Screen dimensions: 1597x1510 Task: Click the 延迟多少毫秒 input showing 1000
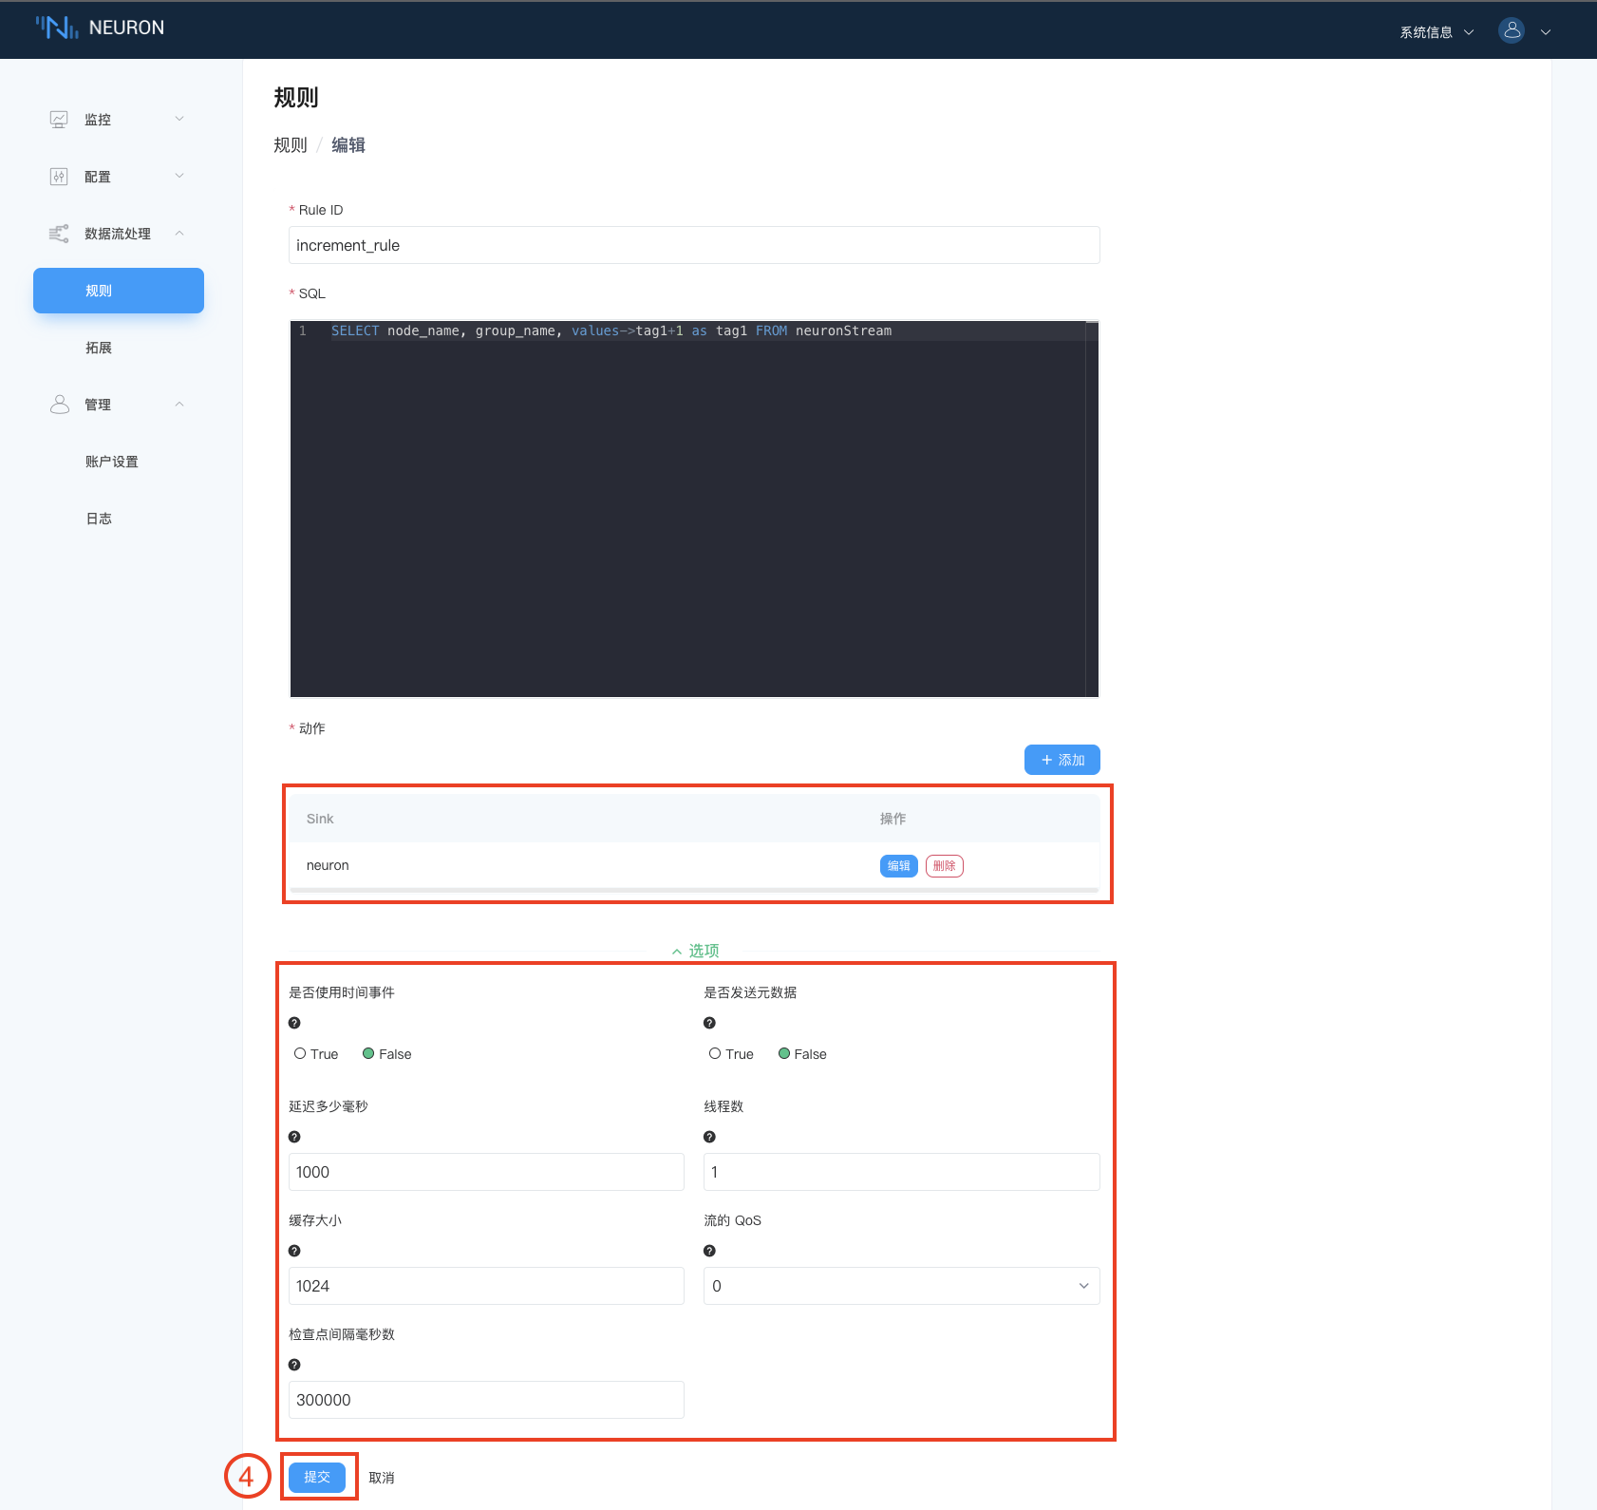click(x=486, y=1172)
